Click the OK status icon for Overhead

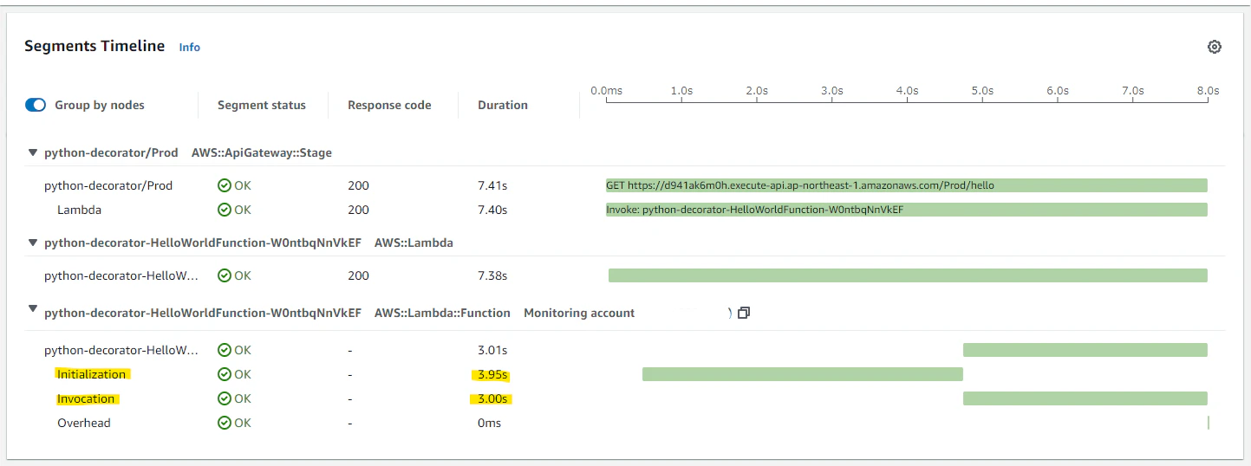pyautogui.click(x=225, y=423)
